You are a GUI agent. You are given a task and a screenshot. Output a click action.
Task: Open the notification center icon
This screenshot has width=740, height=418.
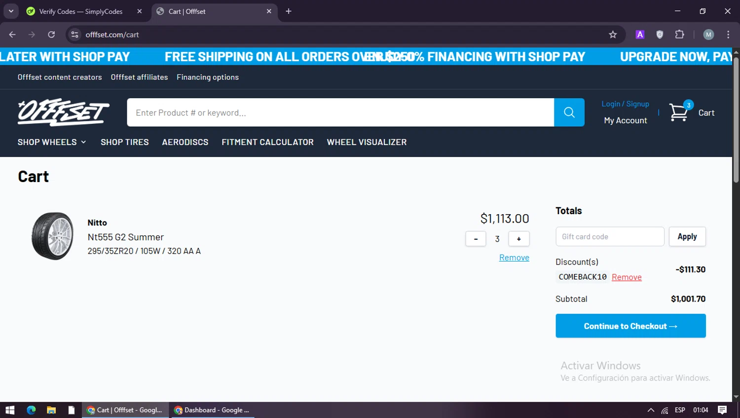coord(722,410)
